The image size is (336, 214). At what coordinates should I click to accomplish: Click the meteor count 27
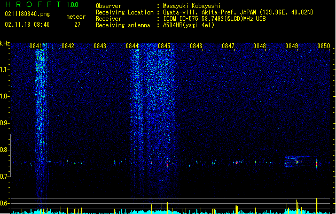77,25
